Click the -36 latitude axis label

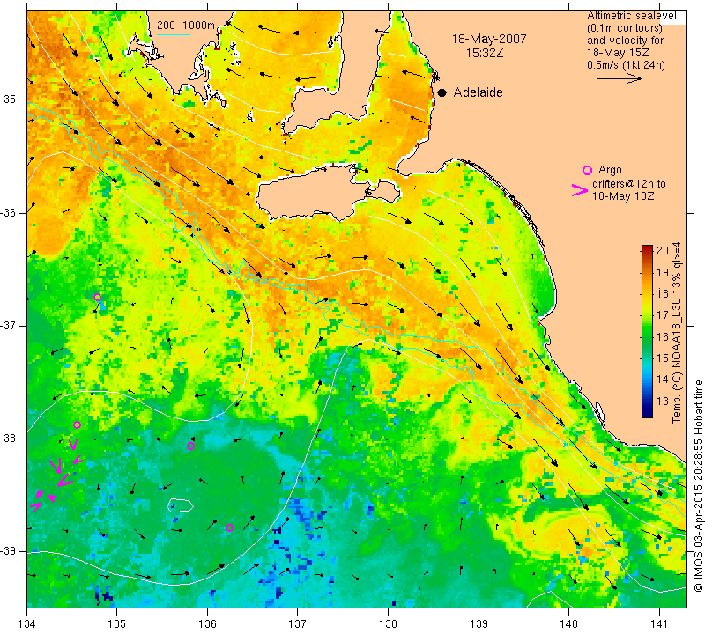pyautogui.click(x=9, y=212)
